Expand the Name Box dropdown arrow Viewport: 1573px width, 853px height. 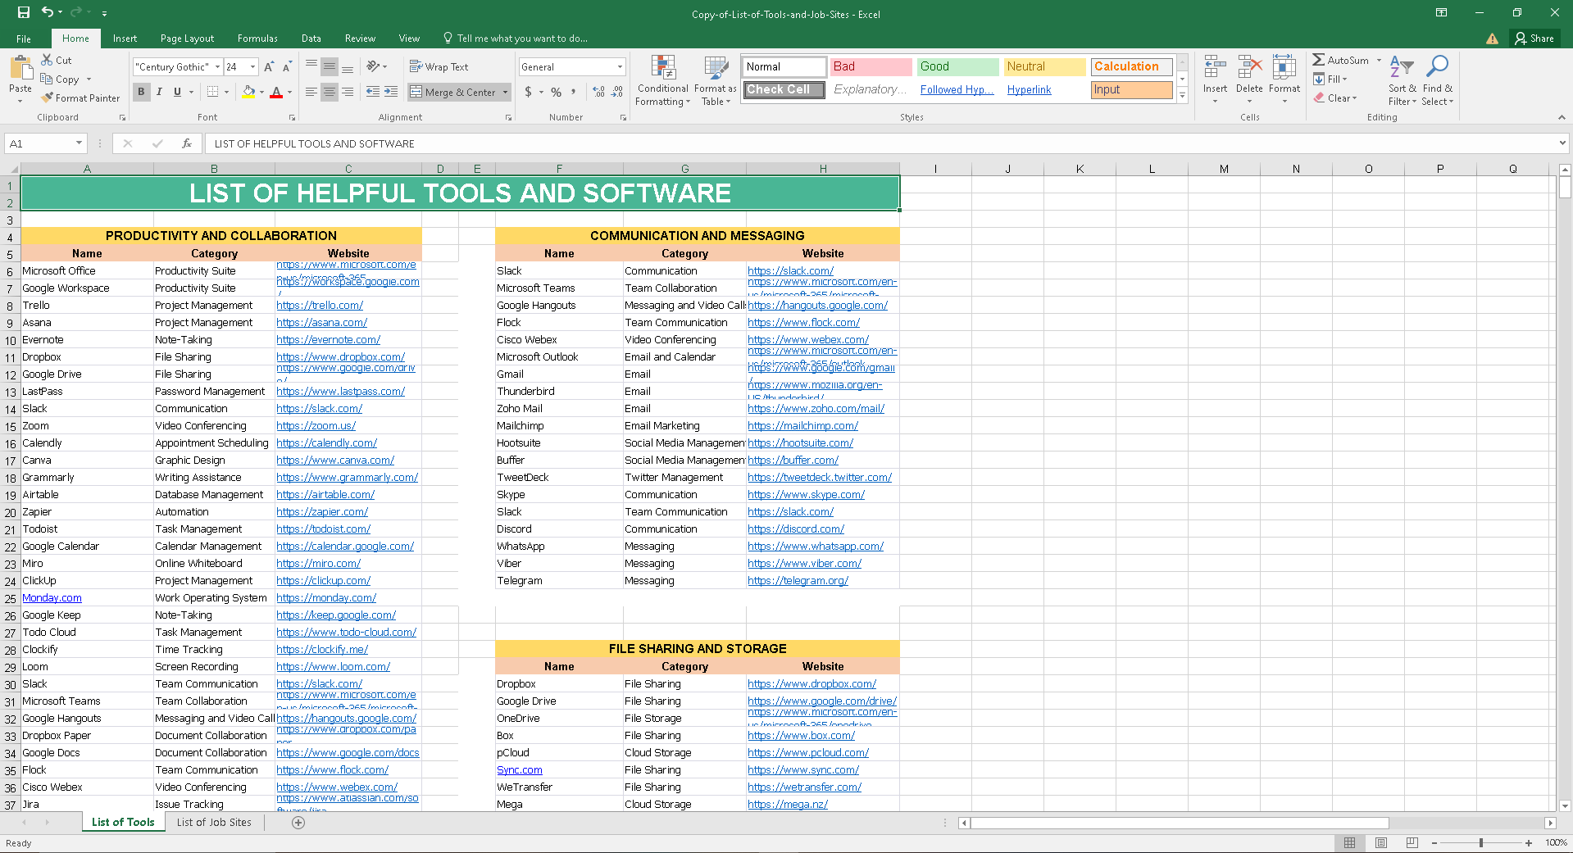pos(79,143)
